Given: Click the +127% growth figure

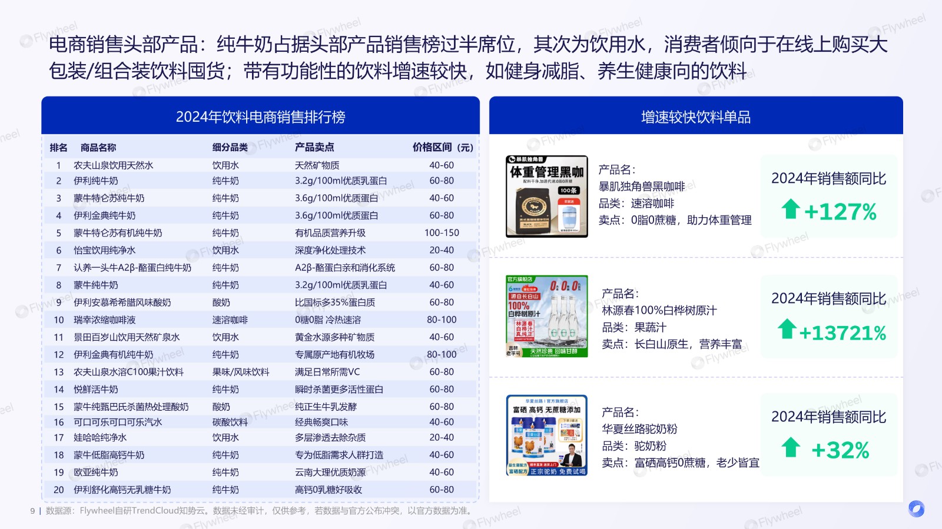Looking at the screenshot, I should pyautogui.click(x=840, y=211).
